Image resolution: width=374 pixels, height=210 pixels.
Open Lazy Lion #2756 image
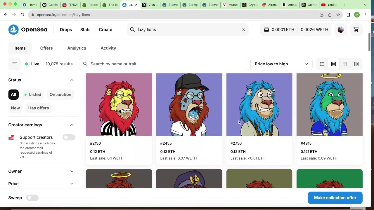[x=259, y=104]
